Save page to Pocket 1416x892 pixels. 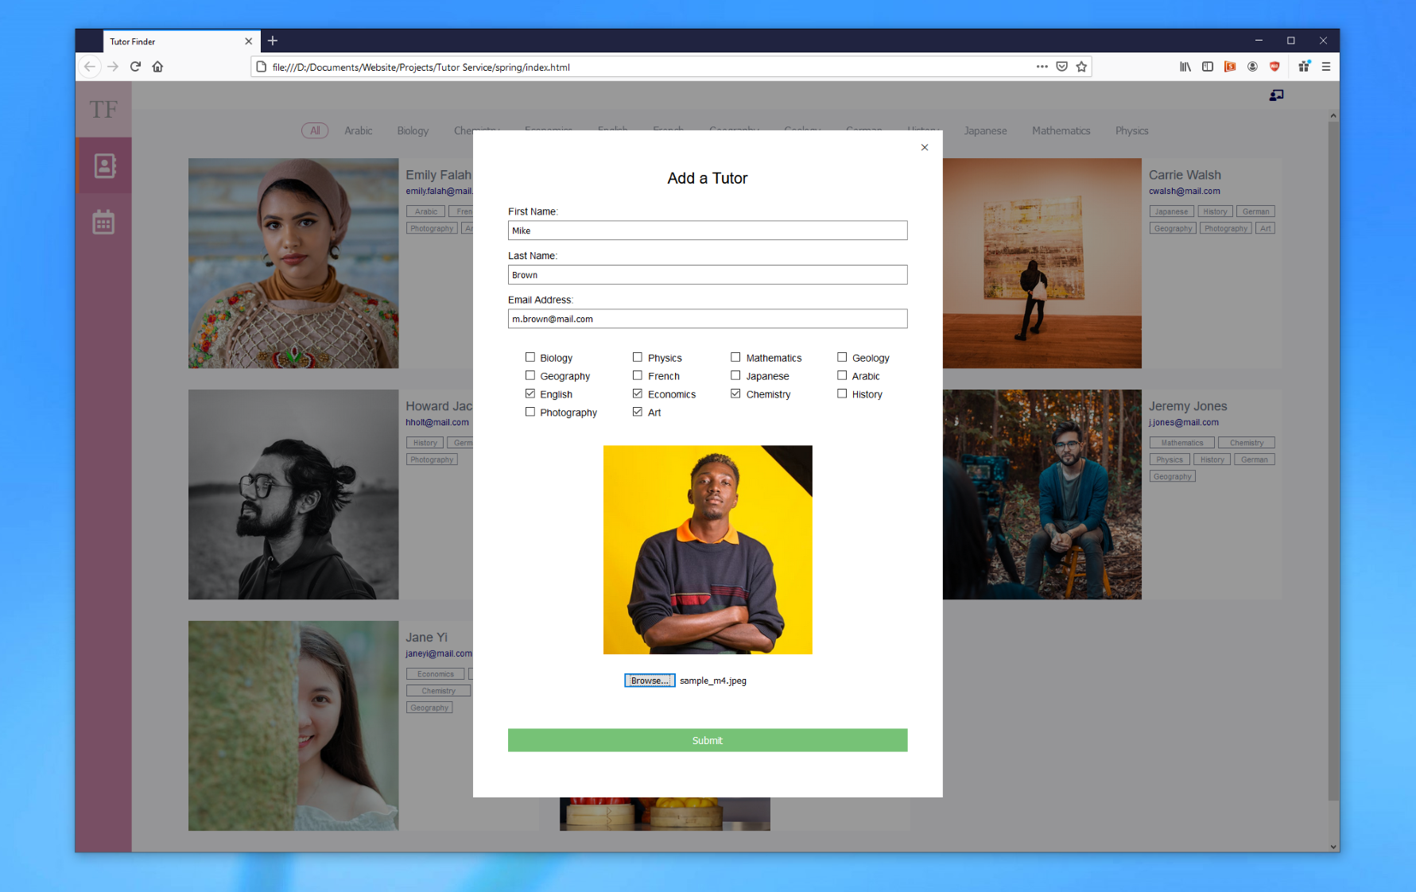click(x=1061, y=67)
